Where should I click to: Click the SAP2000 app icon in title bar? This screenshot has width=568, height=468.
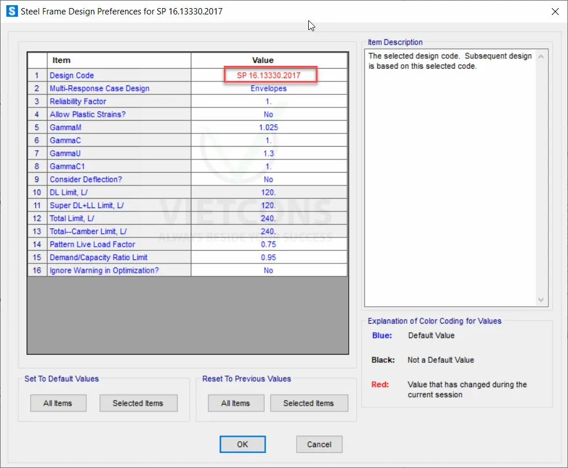click(x=10, y=12)
